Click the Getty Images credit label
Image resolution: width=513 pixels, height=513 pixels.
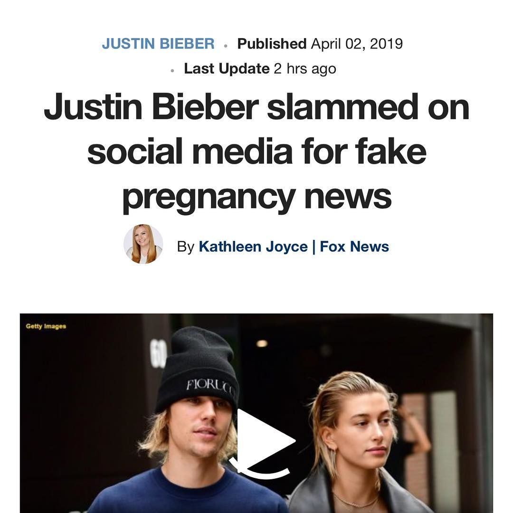[x=46, y=326]
